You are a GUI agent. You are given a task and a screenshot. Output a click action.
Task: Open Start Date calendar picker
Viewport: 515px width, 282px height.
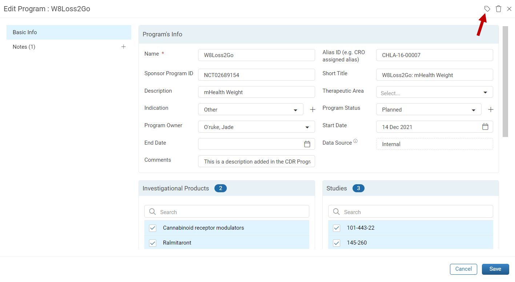tap(485, 126)
